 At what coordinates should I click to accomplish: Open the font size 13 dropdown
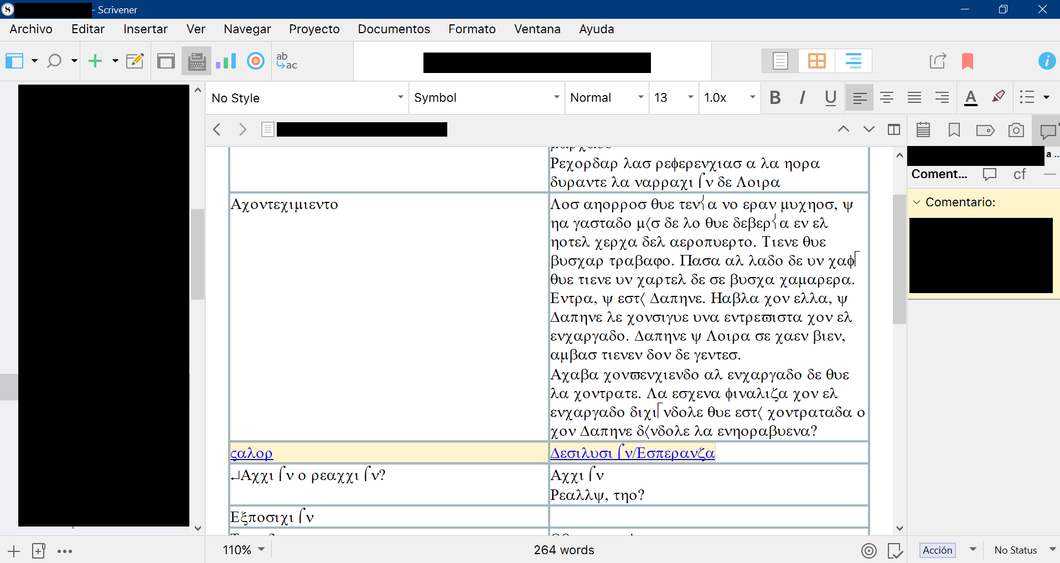pos(674,98)
